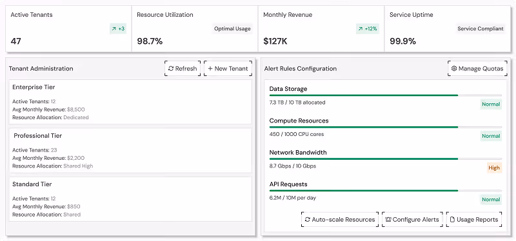Click the API Requests label
Image resolution: width=516 pixels, height=241 pixels.
288,184
